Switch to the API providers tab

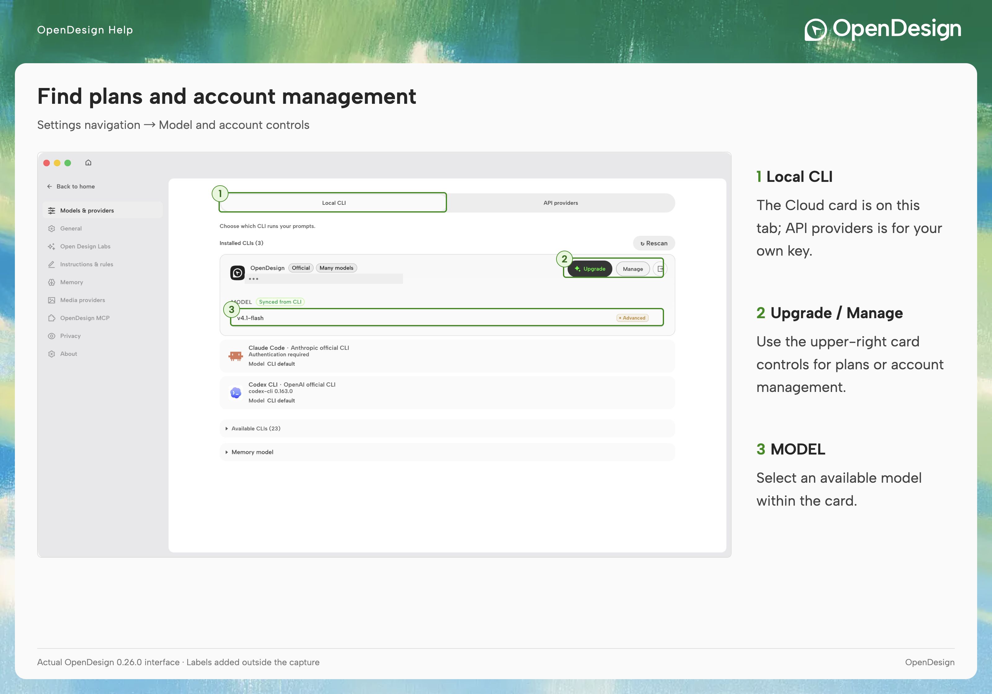point(560,203)
